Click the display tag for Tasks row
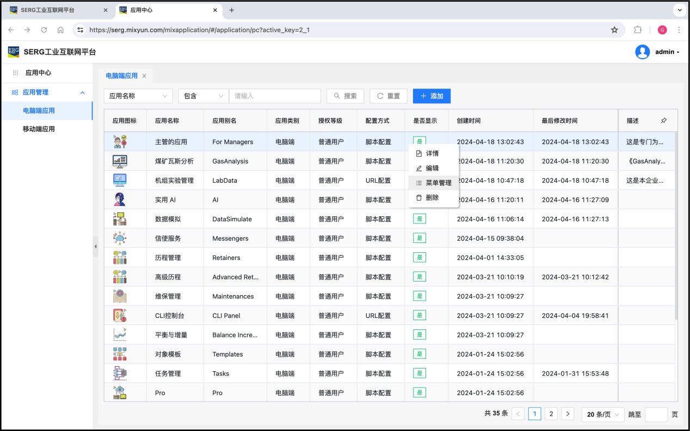690x431 pixels. (419, 373)
